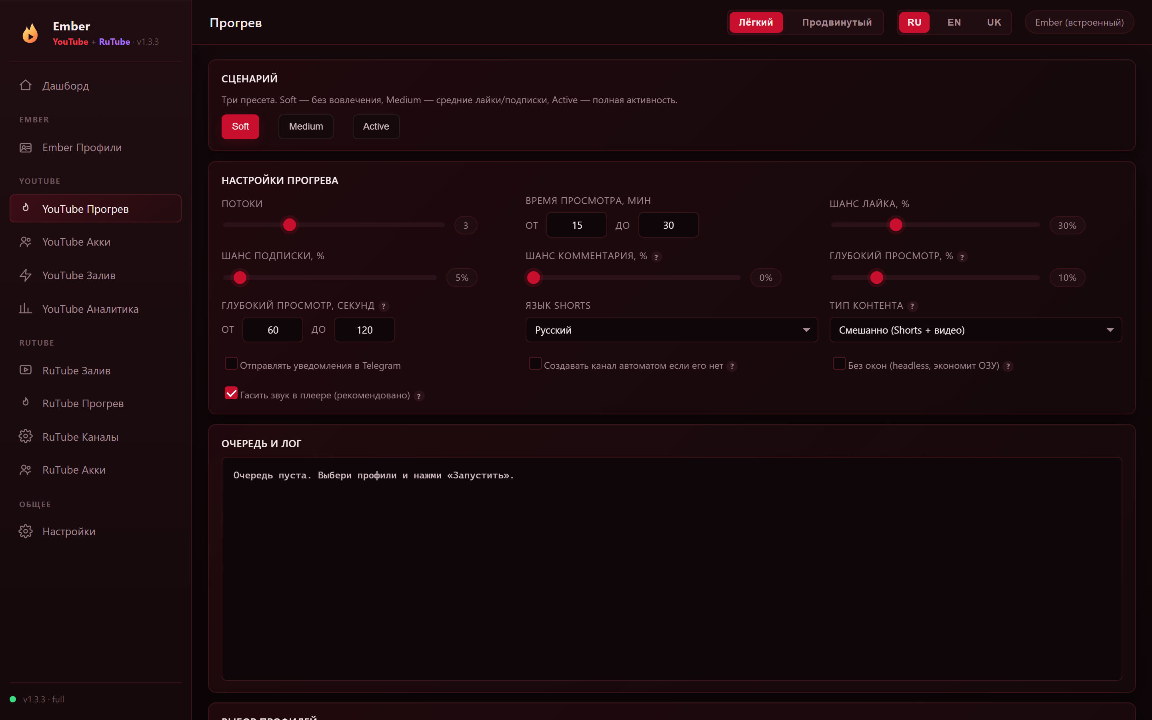Enable Telegram notifications checkbox

tap(231, 364)
